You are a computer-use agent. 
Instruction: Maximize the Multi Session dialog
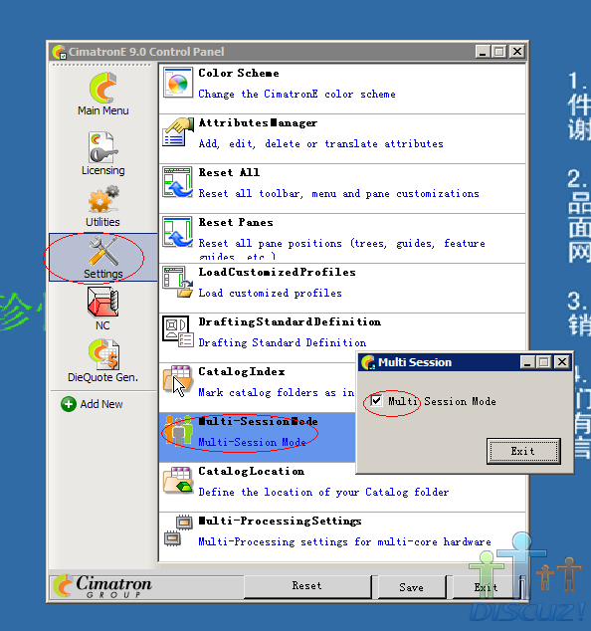[544, 362]
